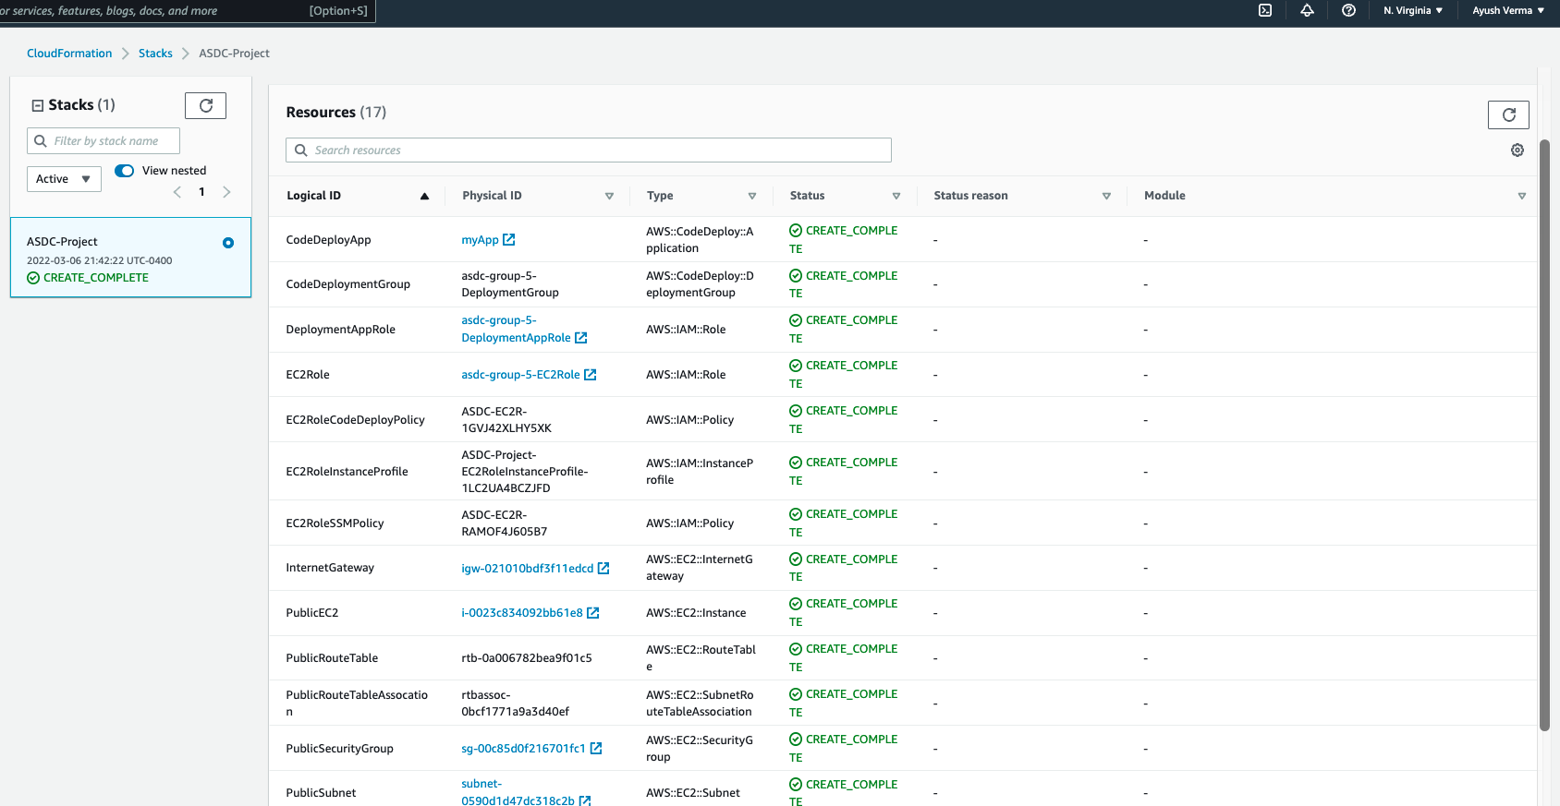Open the help question mark icon
Screen dimensions: 1560x806
(x=1348, y=10)
